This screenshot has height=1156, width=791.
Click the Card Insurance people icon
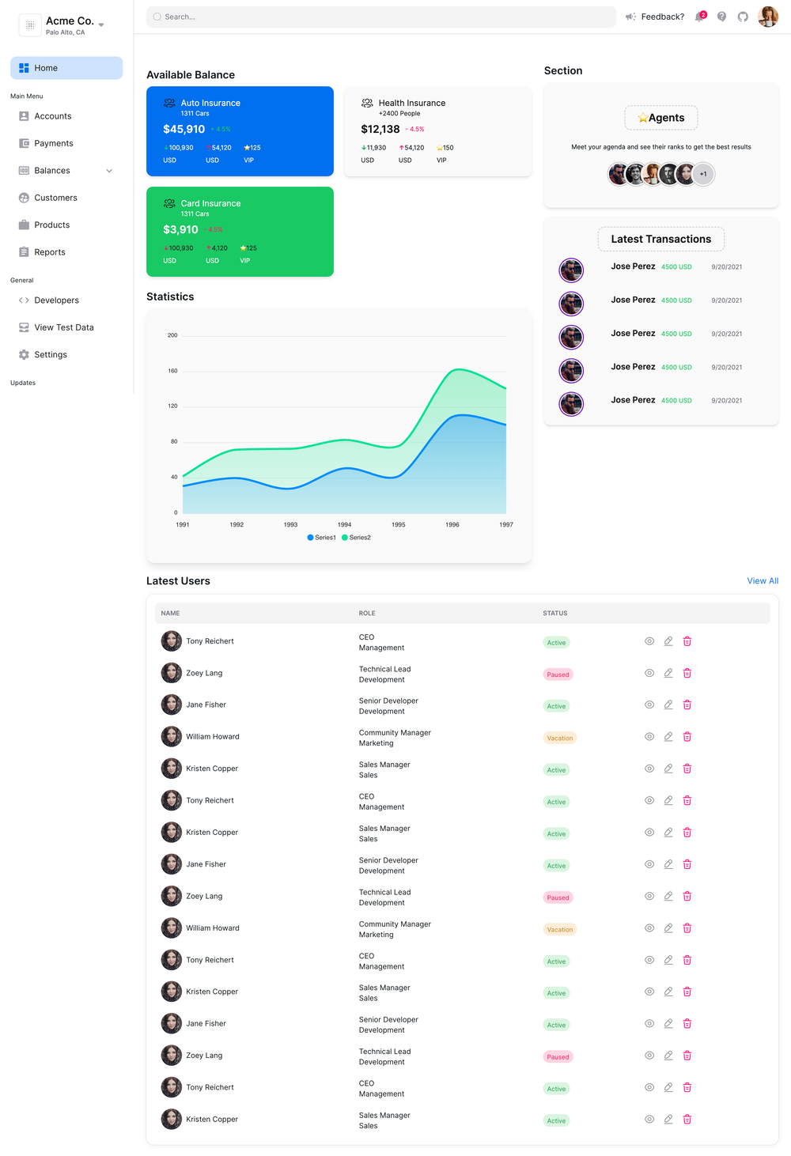[169, 203]
